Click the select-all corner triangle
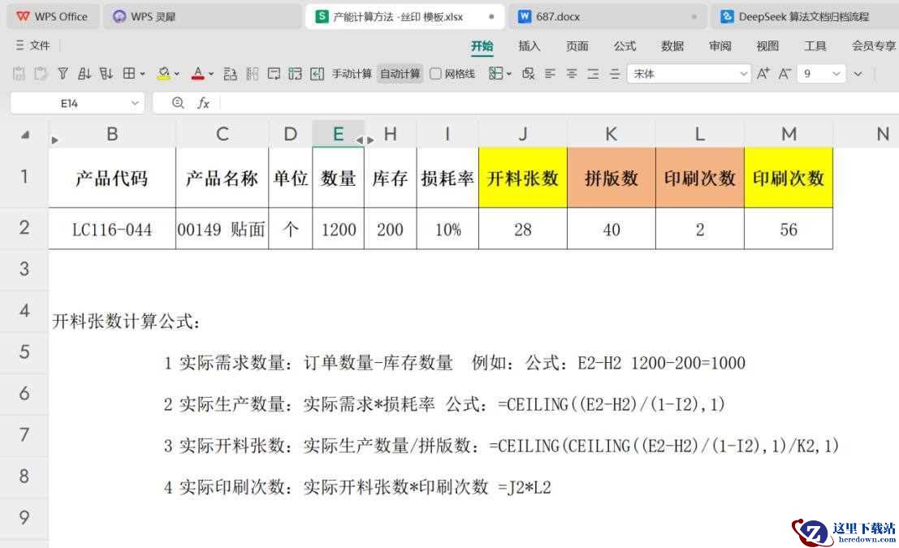Screen dimensions: 899x548 pyautogui.click(x=24, y=135)
